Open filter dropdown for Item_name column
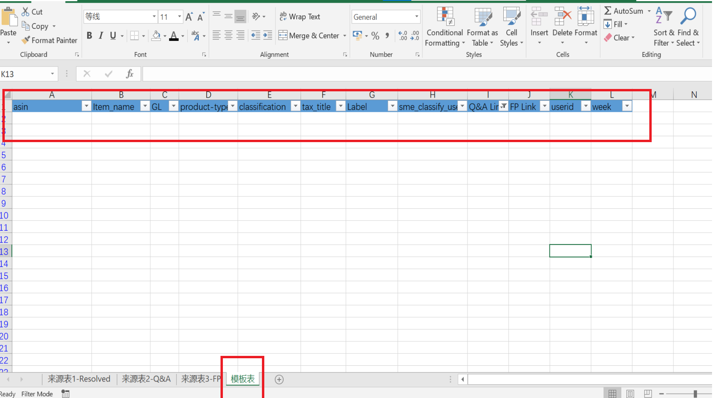This screenshot has height=398, width=714. click(x=145, y=106)
